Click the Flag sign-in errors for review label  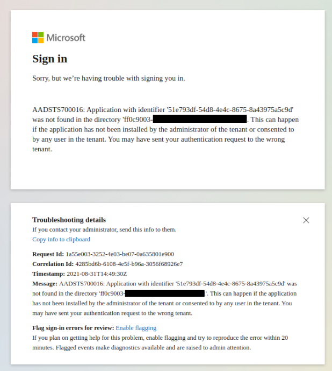(73, 328)
